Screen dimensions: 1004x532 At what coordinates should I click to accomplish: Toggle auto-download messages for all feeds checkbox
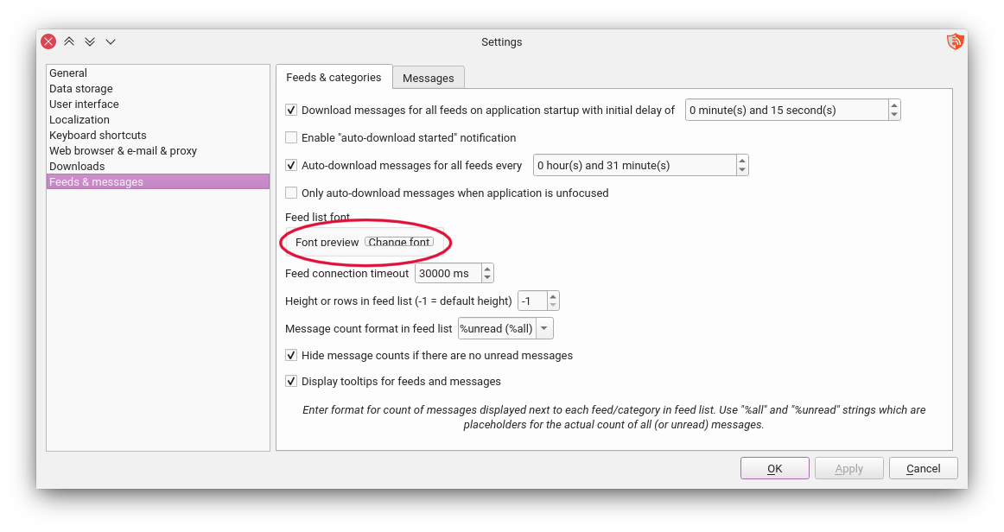[291, 165]
